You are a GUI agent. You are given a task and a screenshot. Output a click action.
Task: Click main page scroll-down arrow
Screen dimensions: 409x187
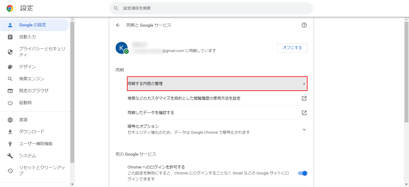407,184
